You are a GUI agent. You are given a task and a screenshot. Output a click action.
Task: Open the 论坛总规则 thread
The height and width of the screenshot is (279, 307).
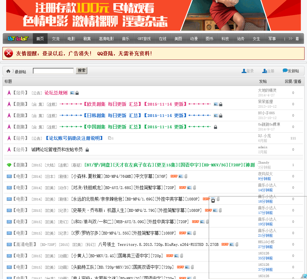[x=56, y=93]
